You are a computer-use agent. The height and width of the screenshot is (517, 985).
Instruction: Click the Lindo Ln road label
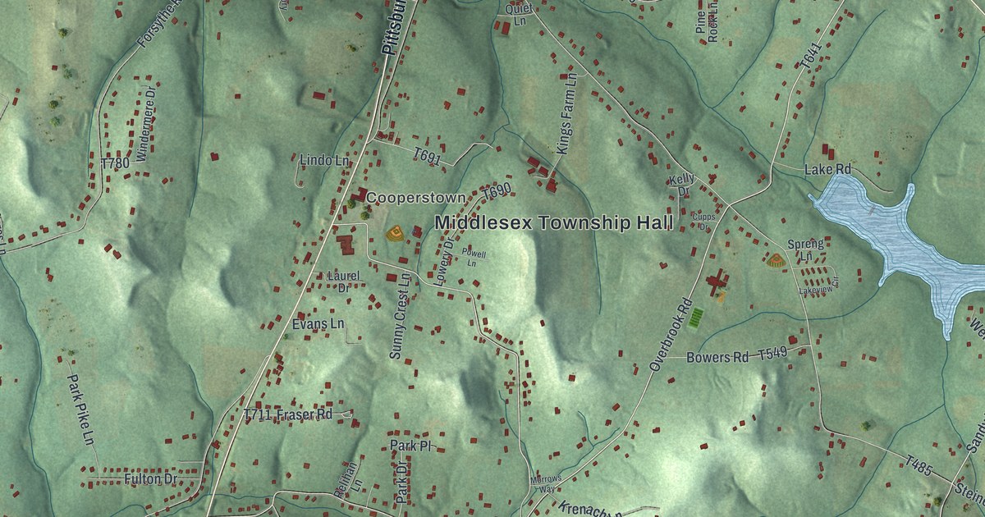[323, 161]
